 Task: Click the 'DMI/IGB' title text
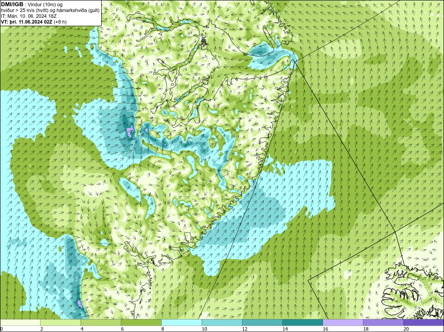pyautogui.click(x=12, y=4)
